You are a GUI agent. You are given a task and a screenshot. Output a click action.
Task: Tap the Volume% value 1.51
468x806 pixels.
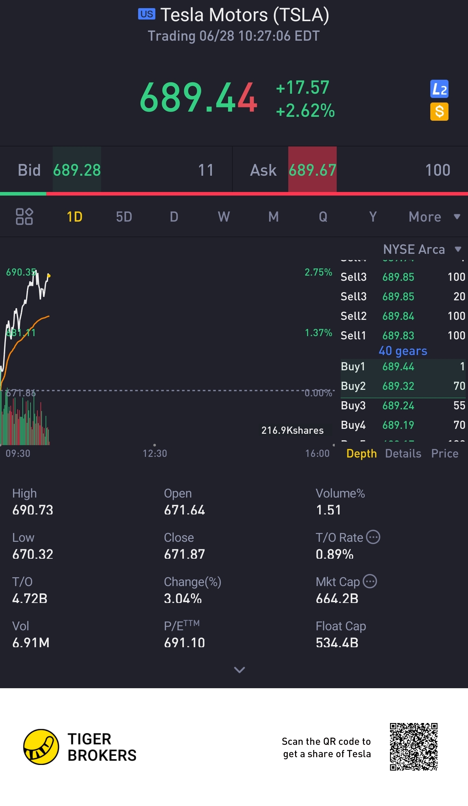(328, 510)
